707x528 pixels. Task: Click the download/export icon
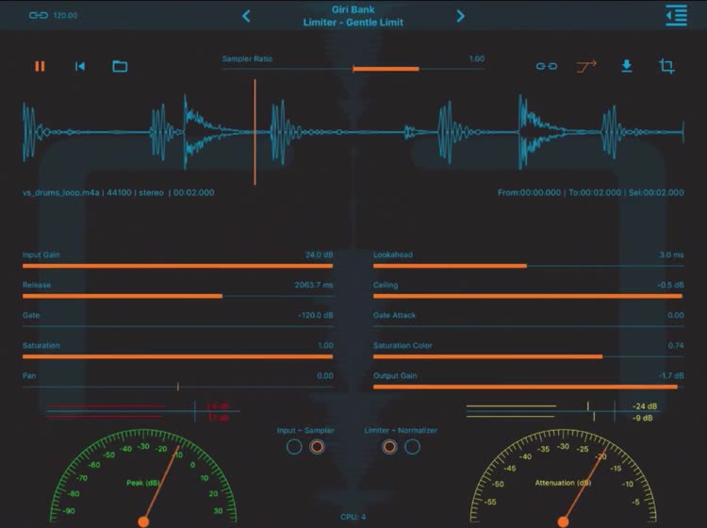point(626,66)
